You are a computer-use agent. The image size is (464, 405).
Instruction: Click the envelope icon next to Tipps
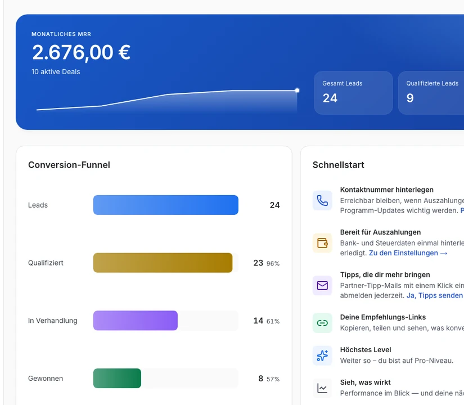coord(322,285)
